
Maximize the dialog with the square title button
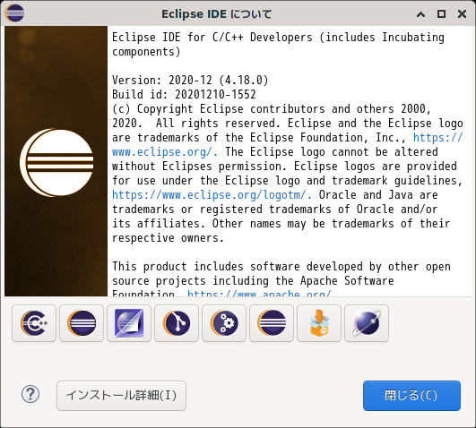441,14
